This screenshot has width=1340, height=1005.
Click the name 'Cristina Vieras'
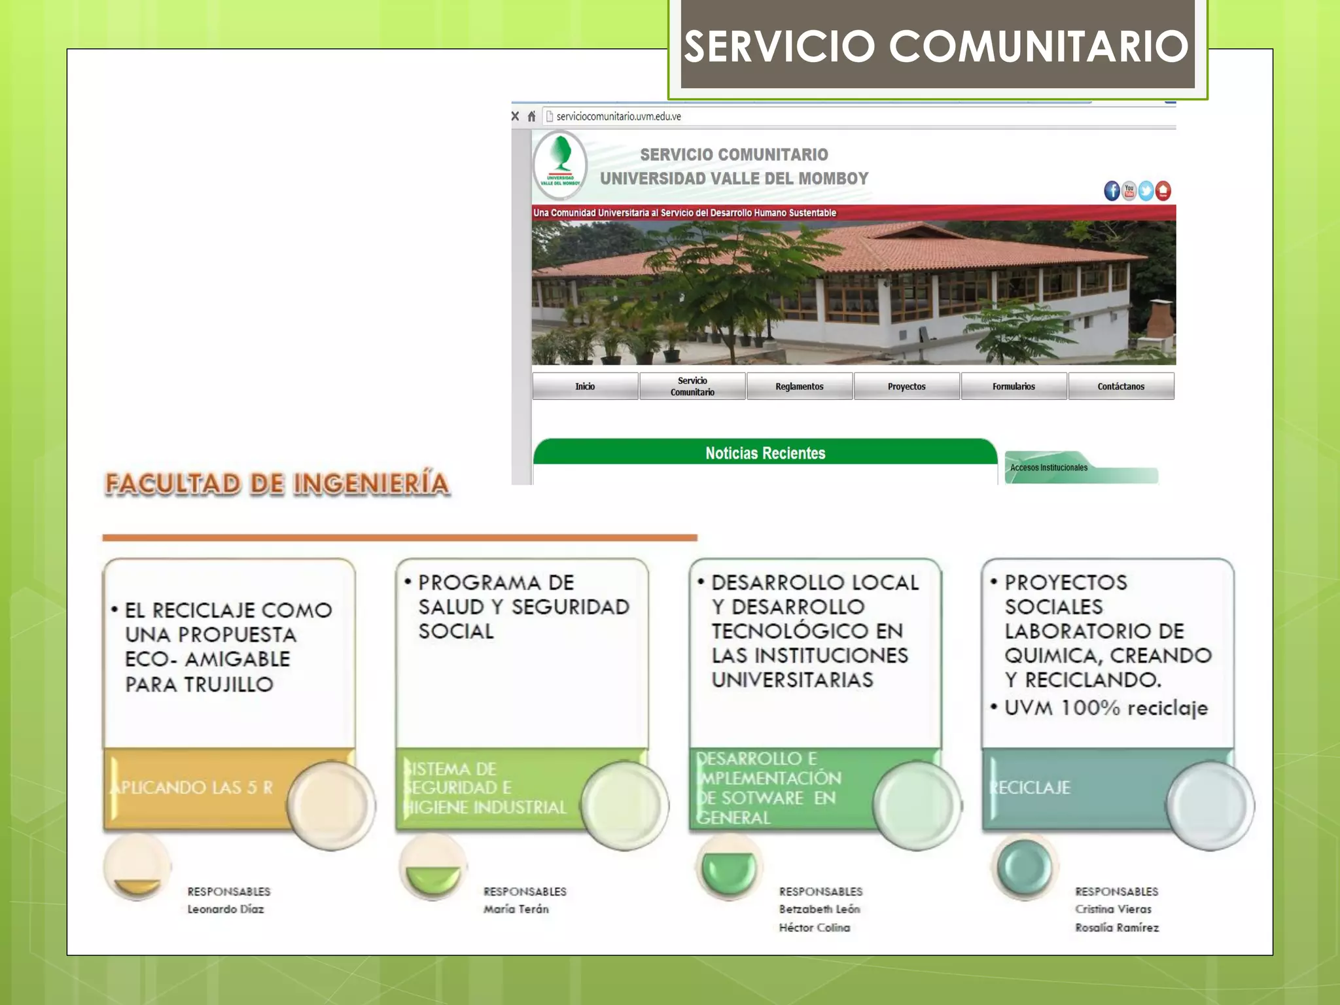pos(1114,909)
